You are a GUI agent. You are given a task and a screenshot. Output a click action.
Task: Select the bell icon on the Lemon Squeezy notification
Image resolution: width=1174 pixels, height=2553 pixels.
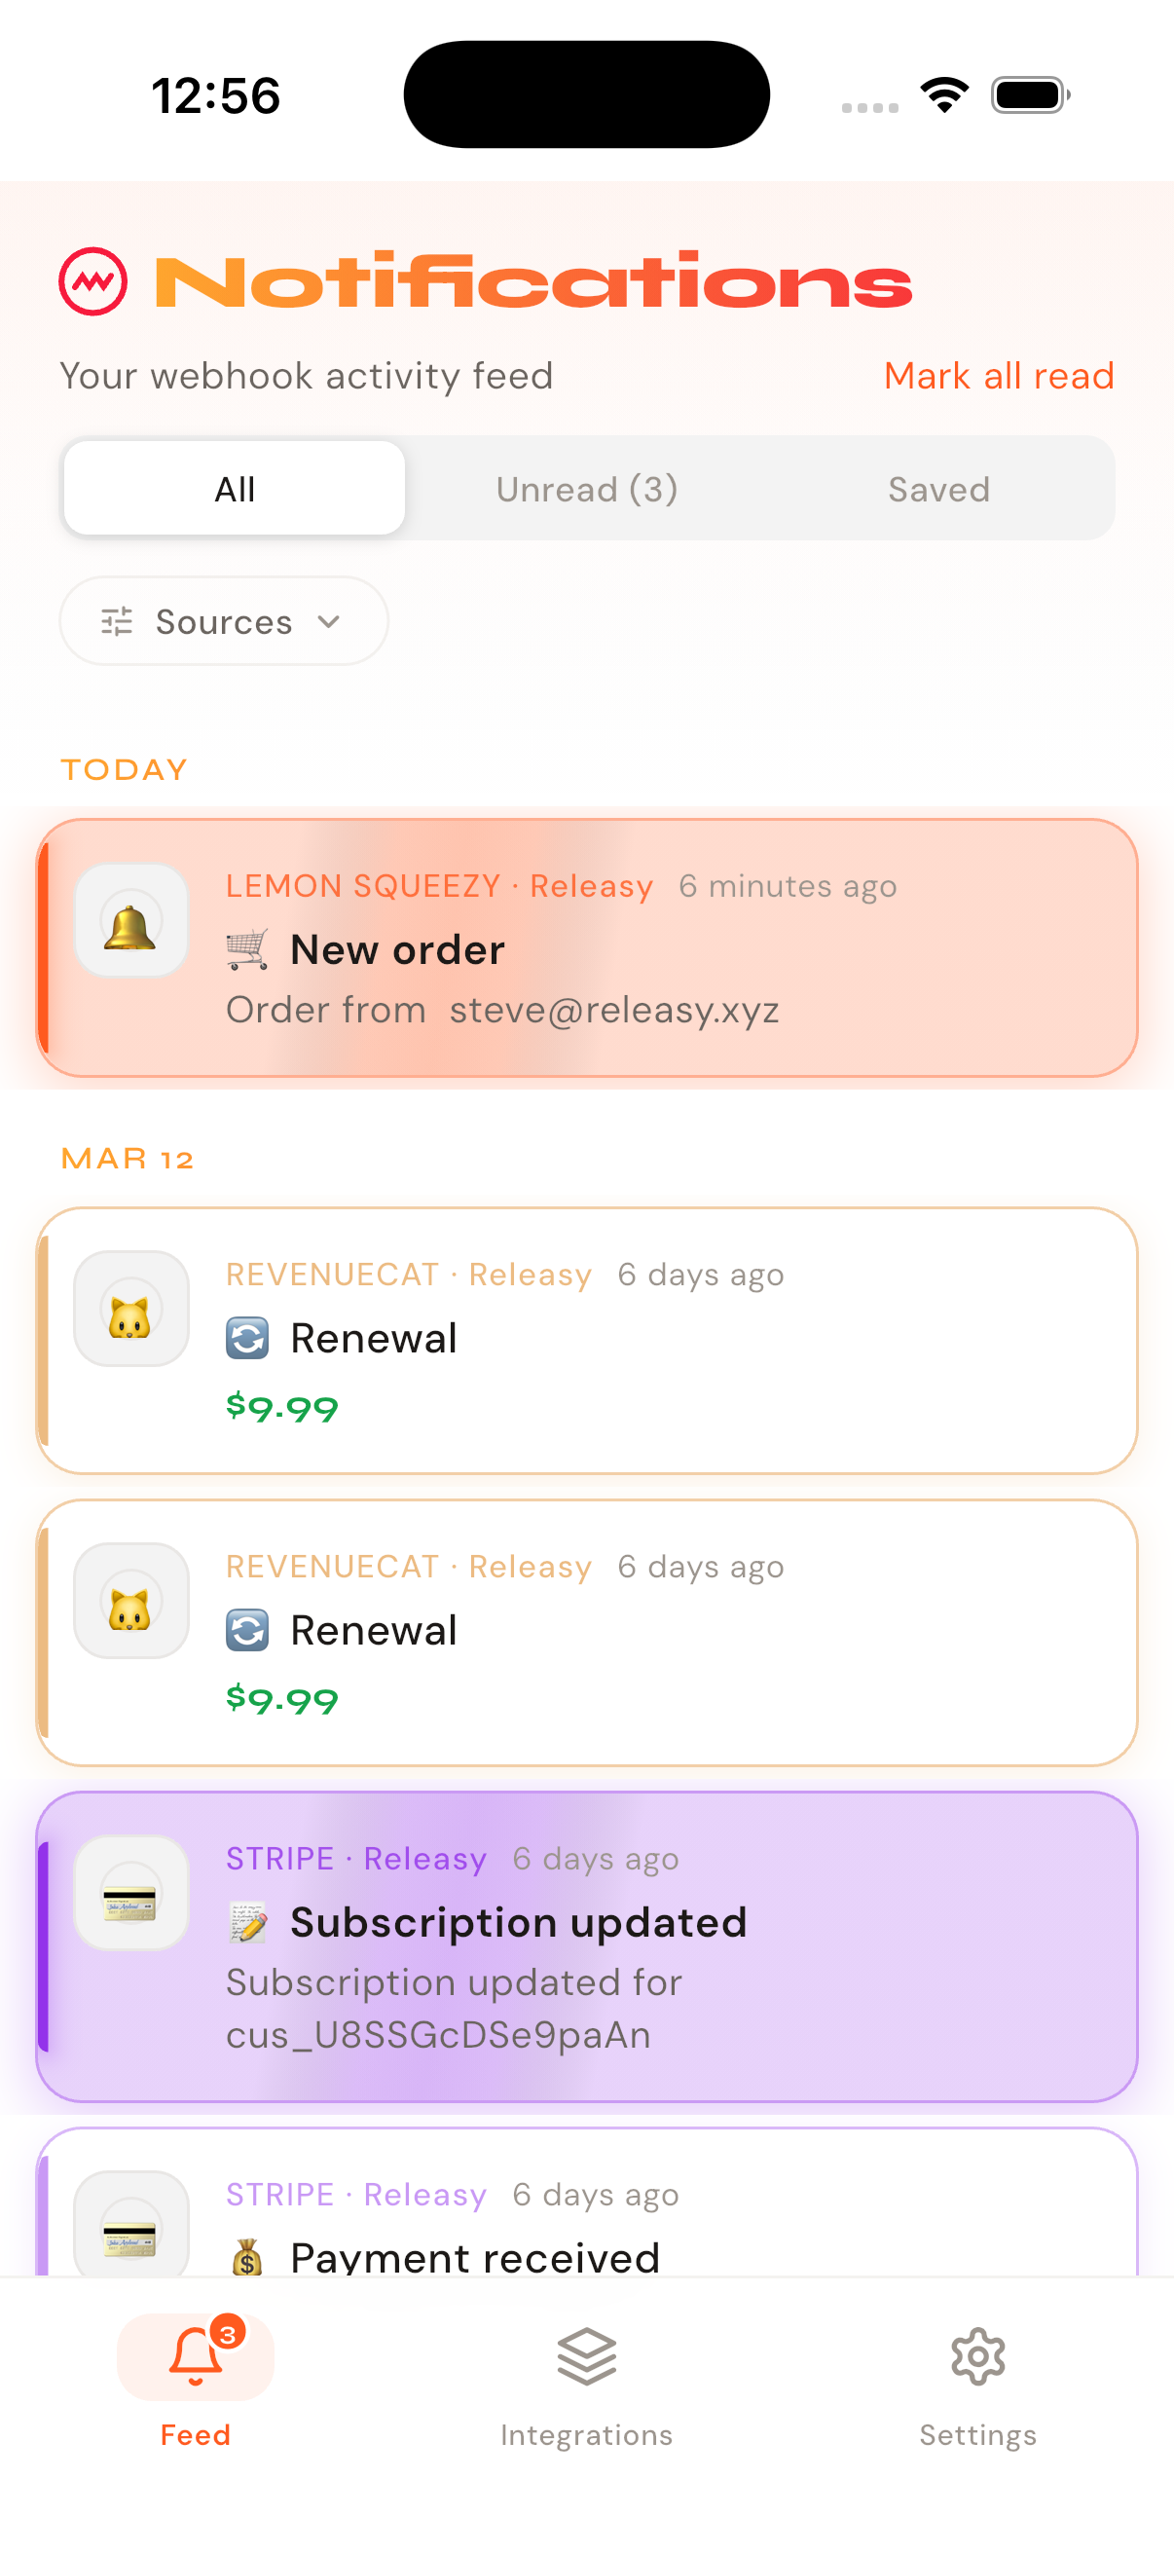tap(129, 920)
